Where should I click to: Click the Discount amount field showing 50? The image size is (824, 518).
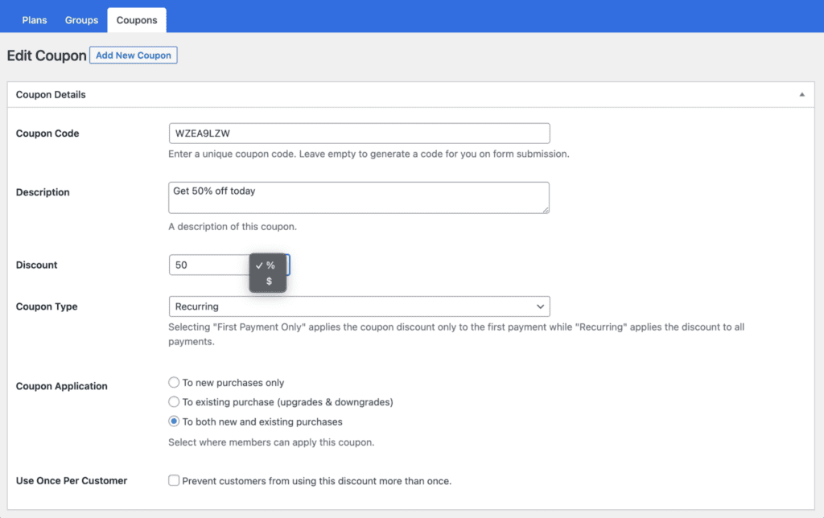[x=208, y=265]
